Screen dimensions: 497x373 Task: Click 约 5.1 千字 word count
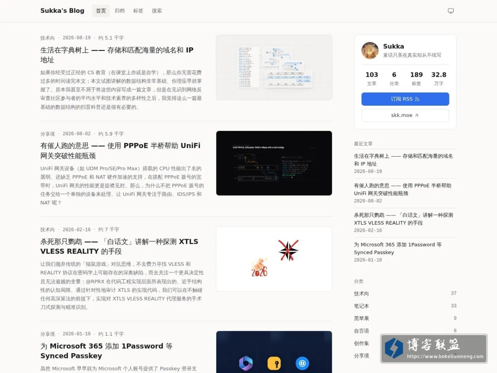point(111,38)
